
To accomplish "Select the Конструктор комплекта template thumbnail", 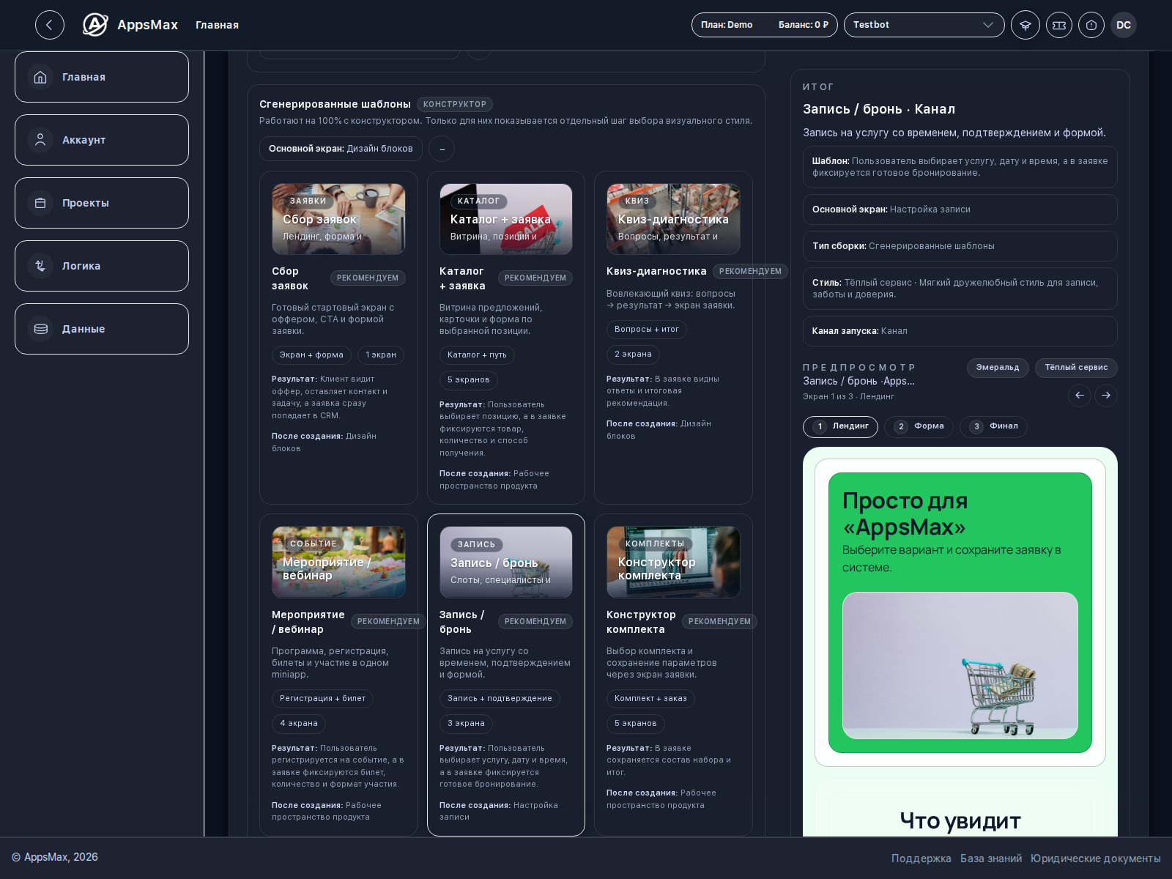I will [673, 562].
